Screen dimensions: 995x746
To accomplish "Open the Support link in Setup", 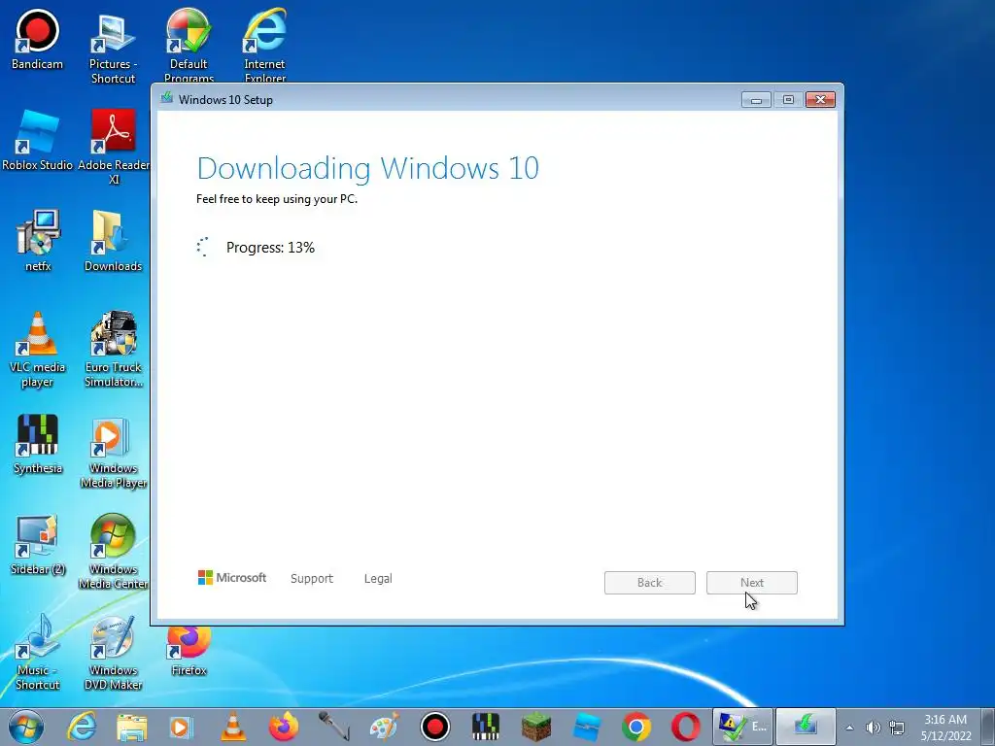I will (312, 579).
